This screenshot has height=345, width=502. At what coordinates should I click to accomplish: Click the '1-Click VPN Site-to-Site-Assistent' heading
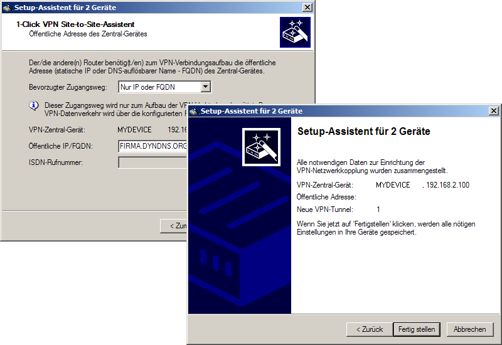coord(75,24)
